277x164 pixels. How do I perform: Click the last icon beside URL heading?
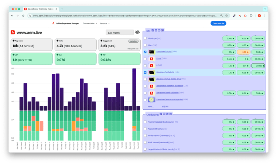pyautogui.click(x=163, y=30)
